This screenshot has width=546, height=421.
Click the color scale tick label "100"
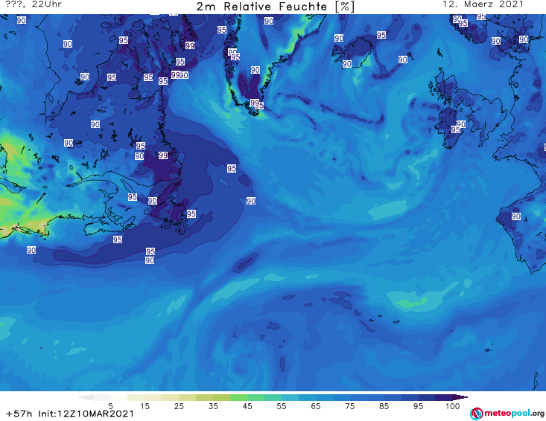pyautogui.click(x=453, y=406)
